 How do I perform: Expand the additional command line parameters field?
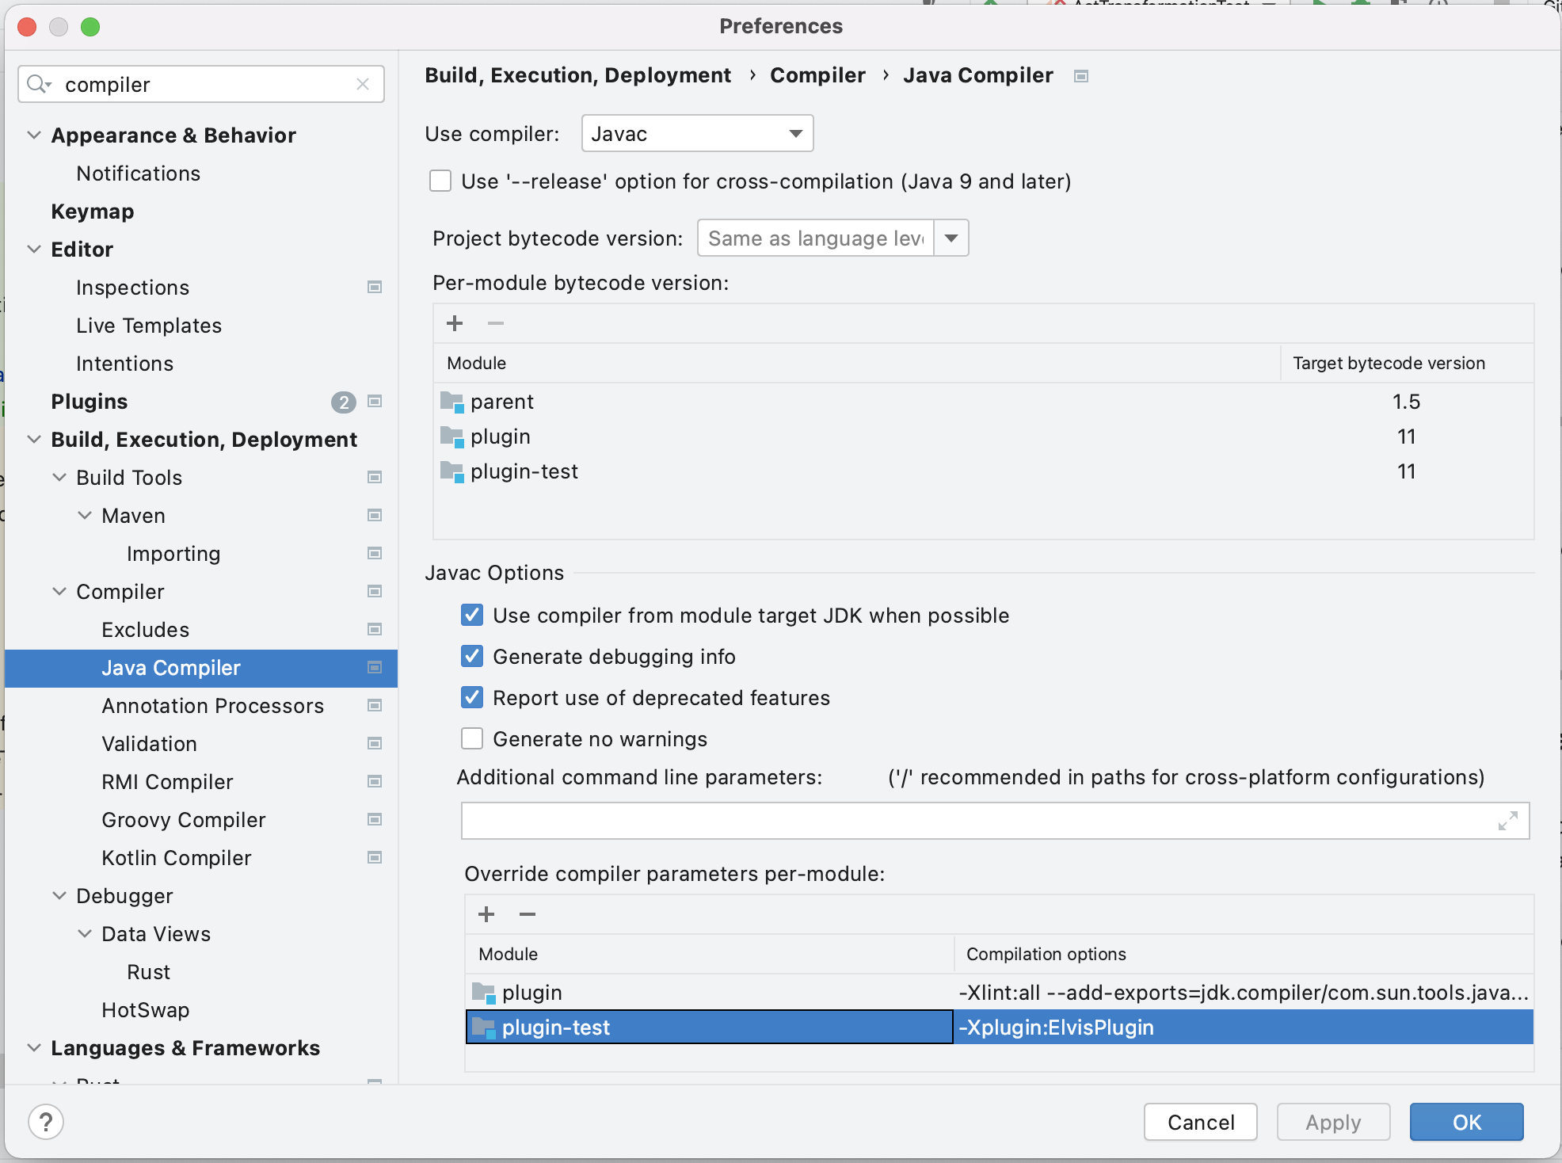[1507, 821]
